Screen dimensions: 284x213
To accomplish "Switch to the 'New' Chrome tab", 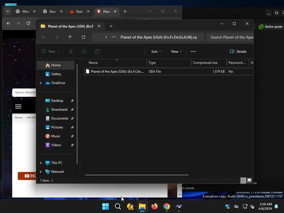I will (52, 11).
